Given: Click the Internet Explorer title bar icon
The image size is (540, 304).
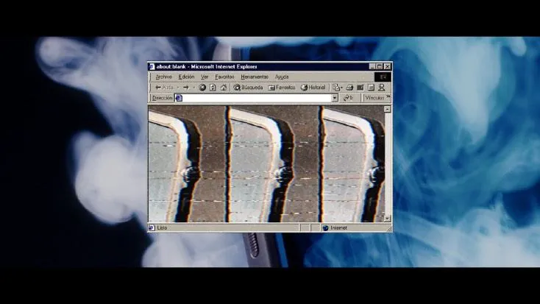Looking at the screenshot, I should (152, 66).
